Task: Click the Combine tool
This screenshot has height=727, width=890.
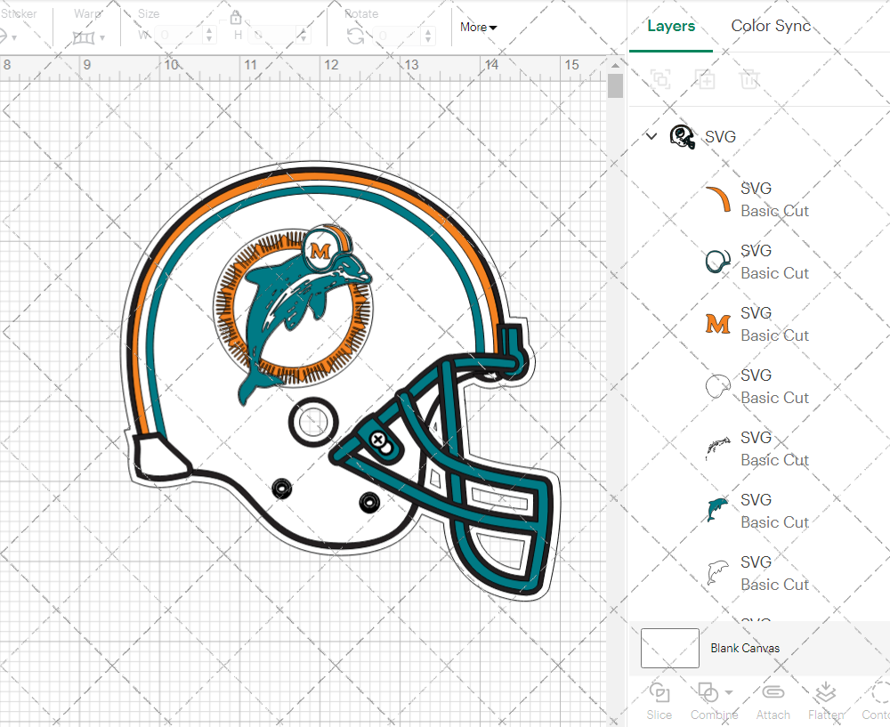Action: [714, 701]
